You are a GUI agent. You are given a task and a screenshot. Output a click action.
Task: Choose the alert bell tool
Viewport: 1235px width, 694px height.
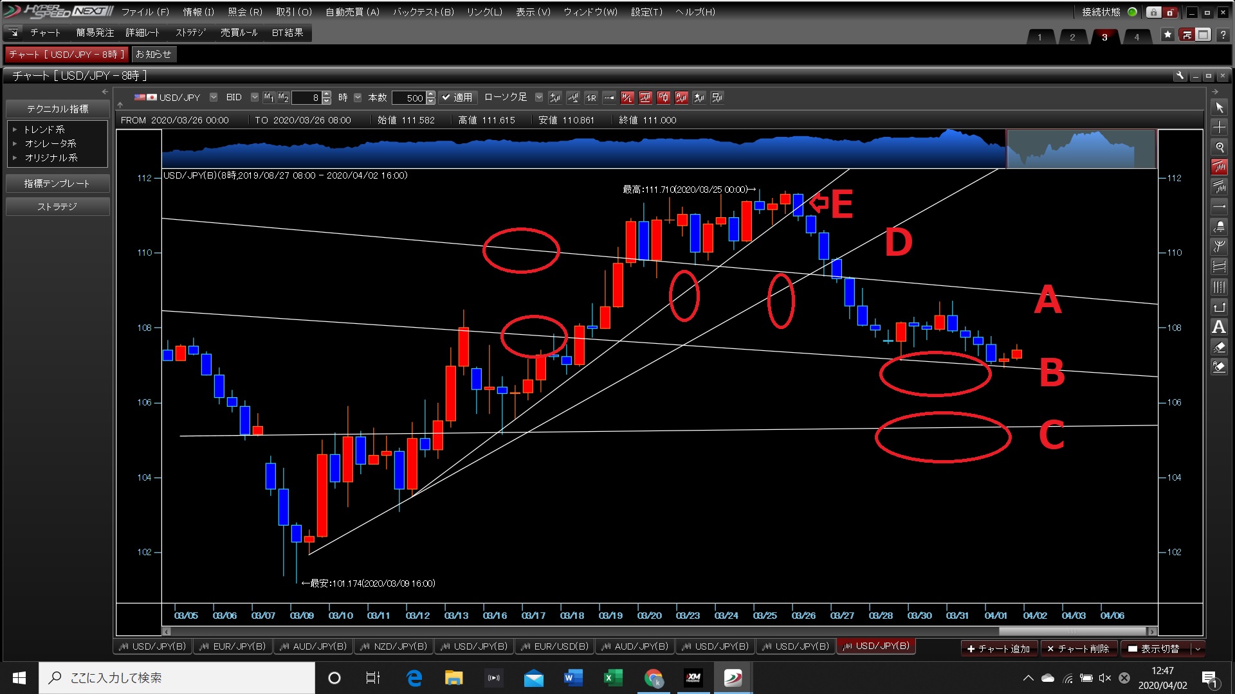coord(1219,227)
